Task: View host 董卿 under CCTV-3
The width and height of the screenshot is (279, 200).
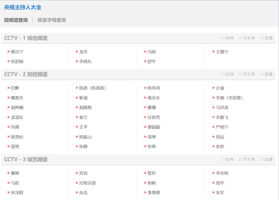Action: [x=15, y=173]
